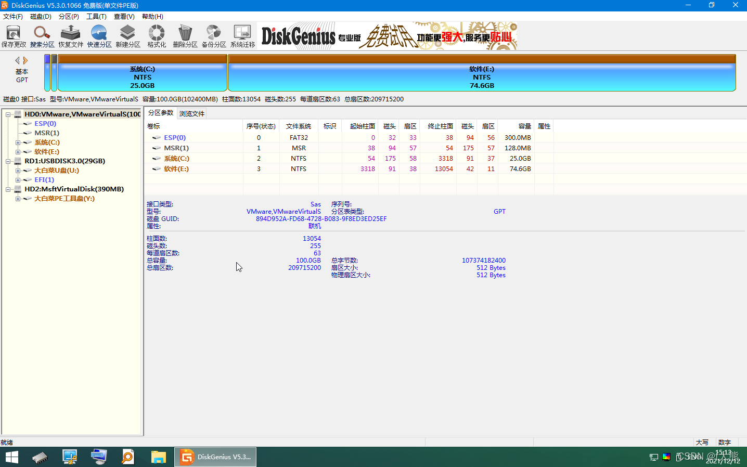The height and width of the screenshot is (467, 747).
Task: Click the DiskGenius 专业版 banner
Action: [x=388, y=36]
